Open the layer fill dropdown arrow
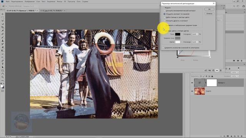 click(x=238, y=76)
